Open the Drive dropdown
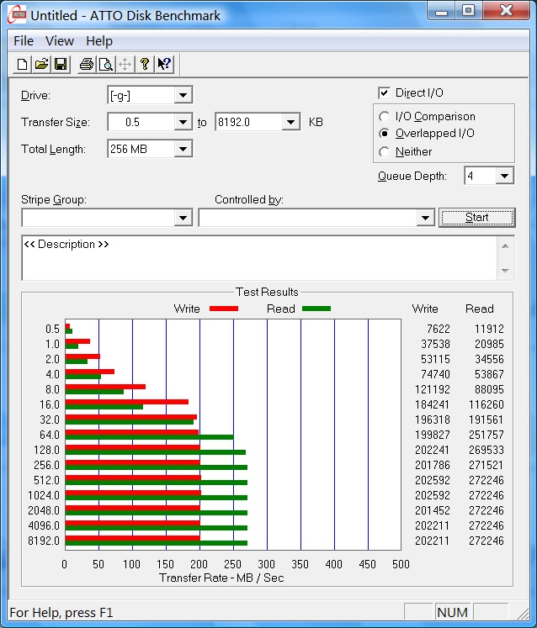537x628 pixels. click(x=183, y=95)
